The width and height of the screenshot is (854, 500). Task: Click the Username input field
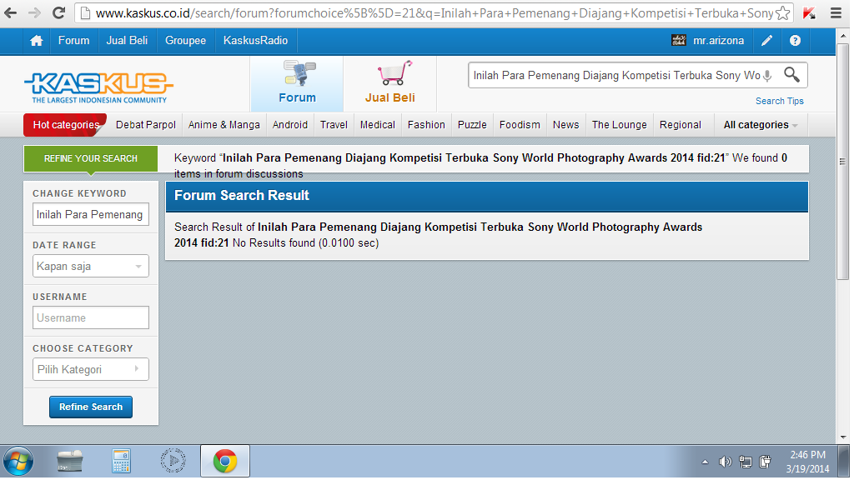(90, 317)
